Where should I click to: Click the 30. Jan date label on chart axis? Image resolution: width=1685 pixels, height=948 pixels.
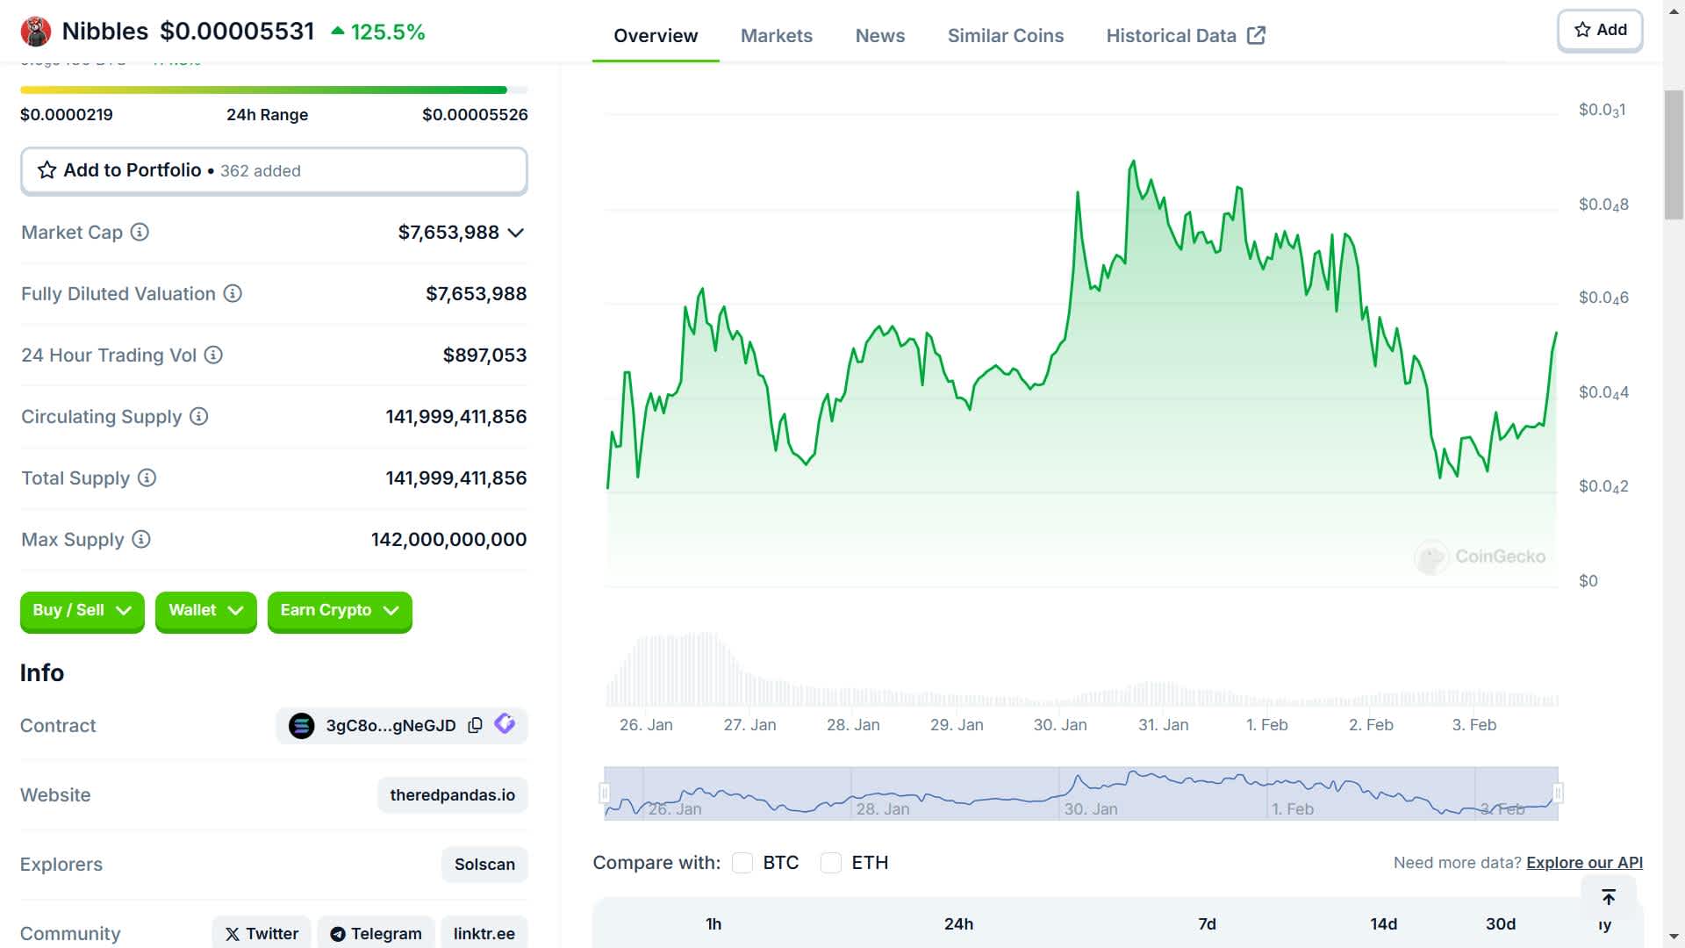pos(1060,725)
